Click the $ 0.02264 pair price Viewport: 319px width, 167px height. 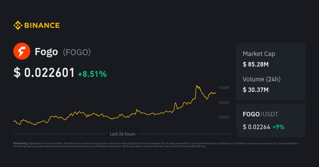pyautogui.click(x=257, y=127)
